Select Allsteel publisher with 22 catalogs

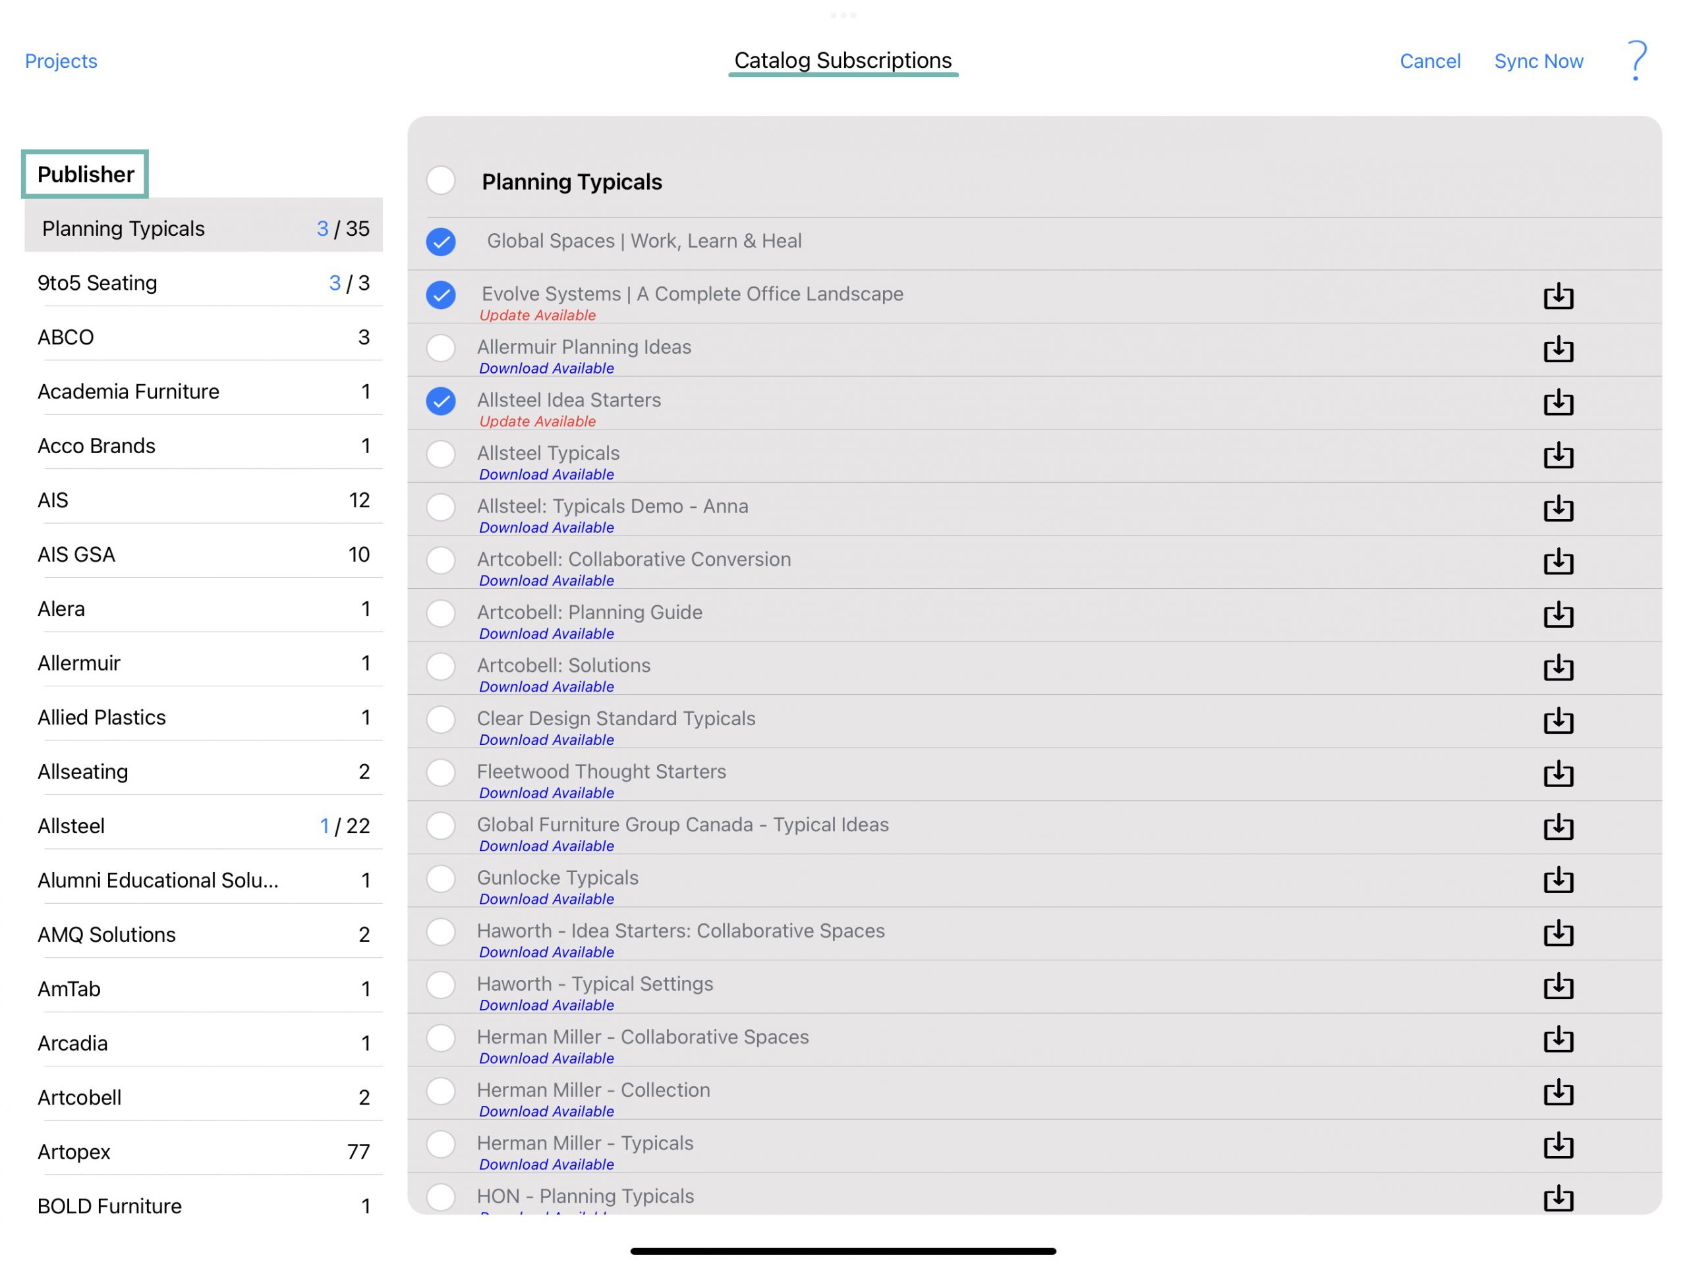click(204, 825)
